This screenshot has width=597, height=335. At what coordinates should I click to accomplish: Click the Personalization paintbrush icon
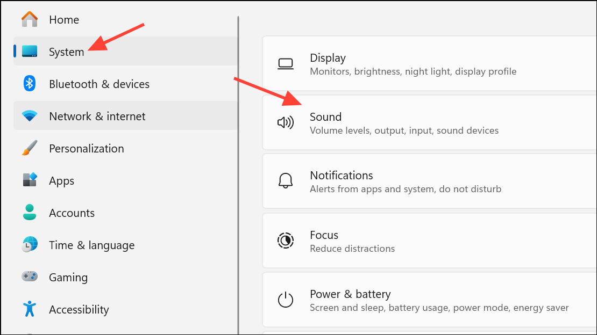[30, 148]
